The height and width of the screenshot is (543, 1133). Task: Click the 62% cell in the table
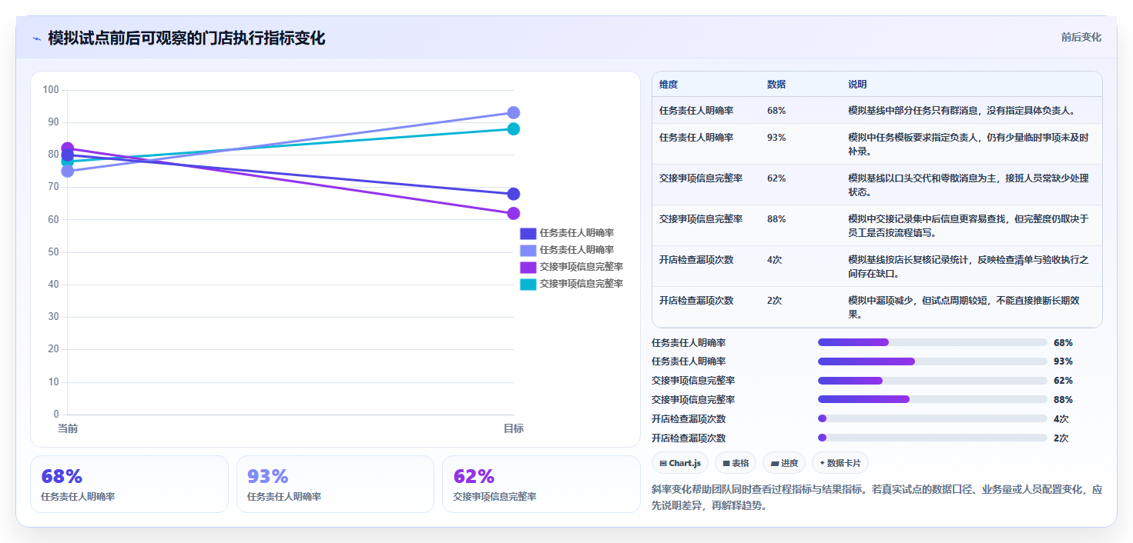tap(776, 178)
